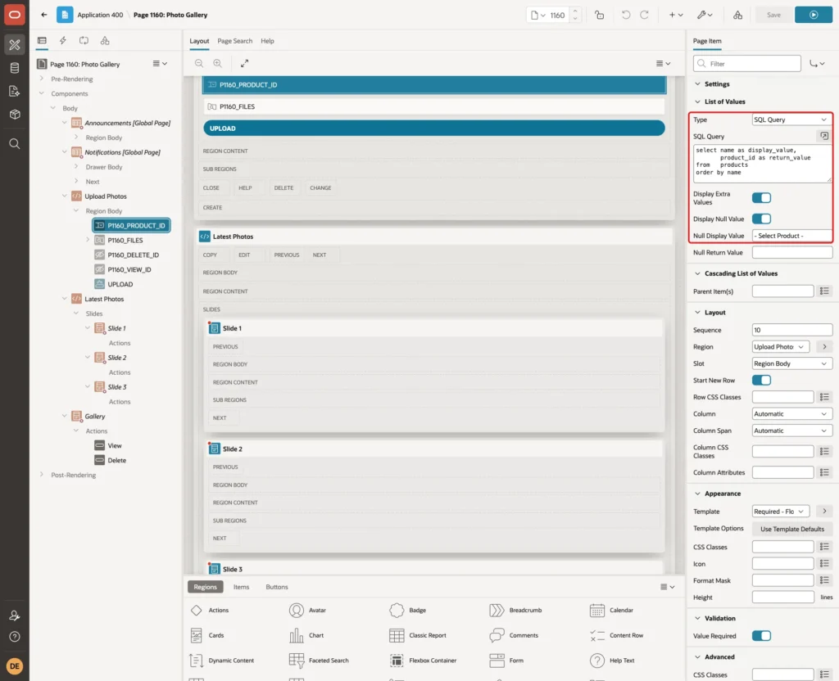Switch to the Processing tab icon
Image resolution: width=839 pixels, height=681 pixels.
click(x=84, y=41)
